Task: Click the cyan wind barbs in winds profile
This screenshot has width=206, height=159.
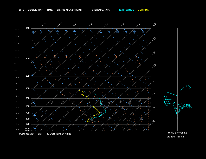Action: (178, 102)
